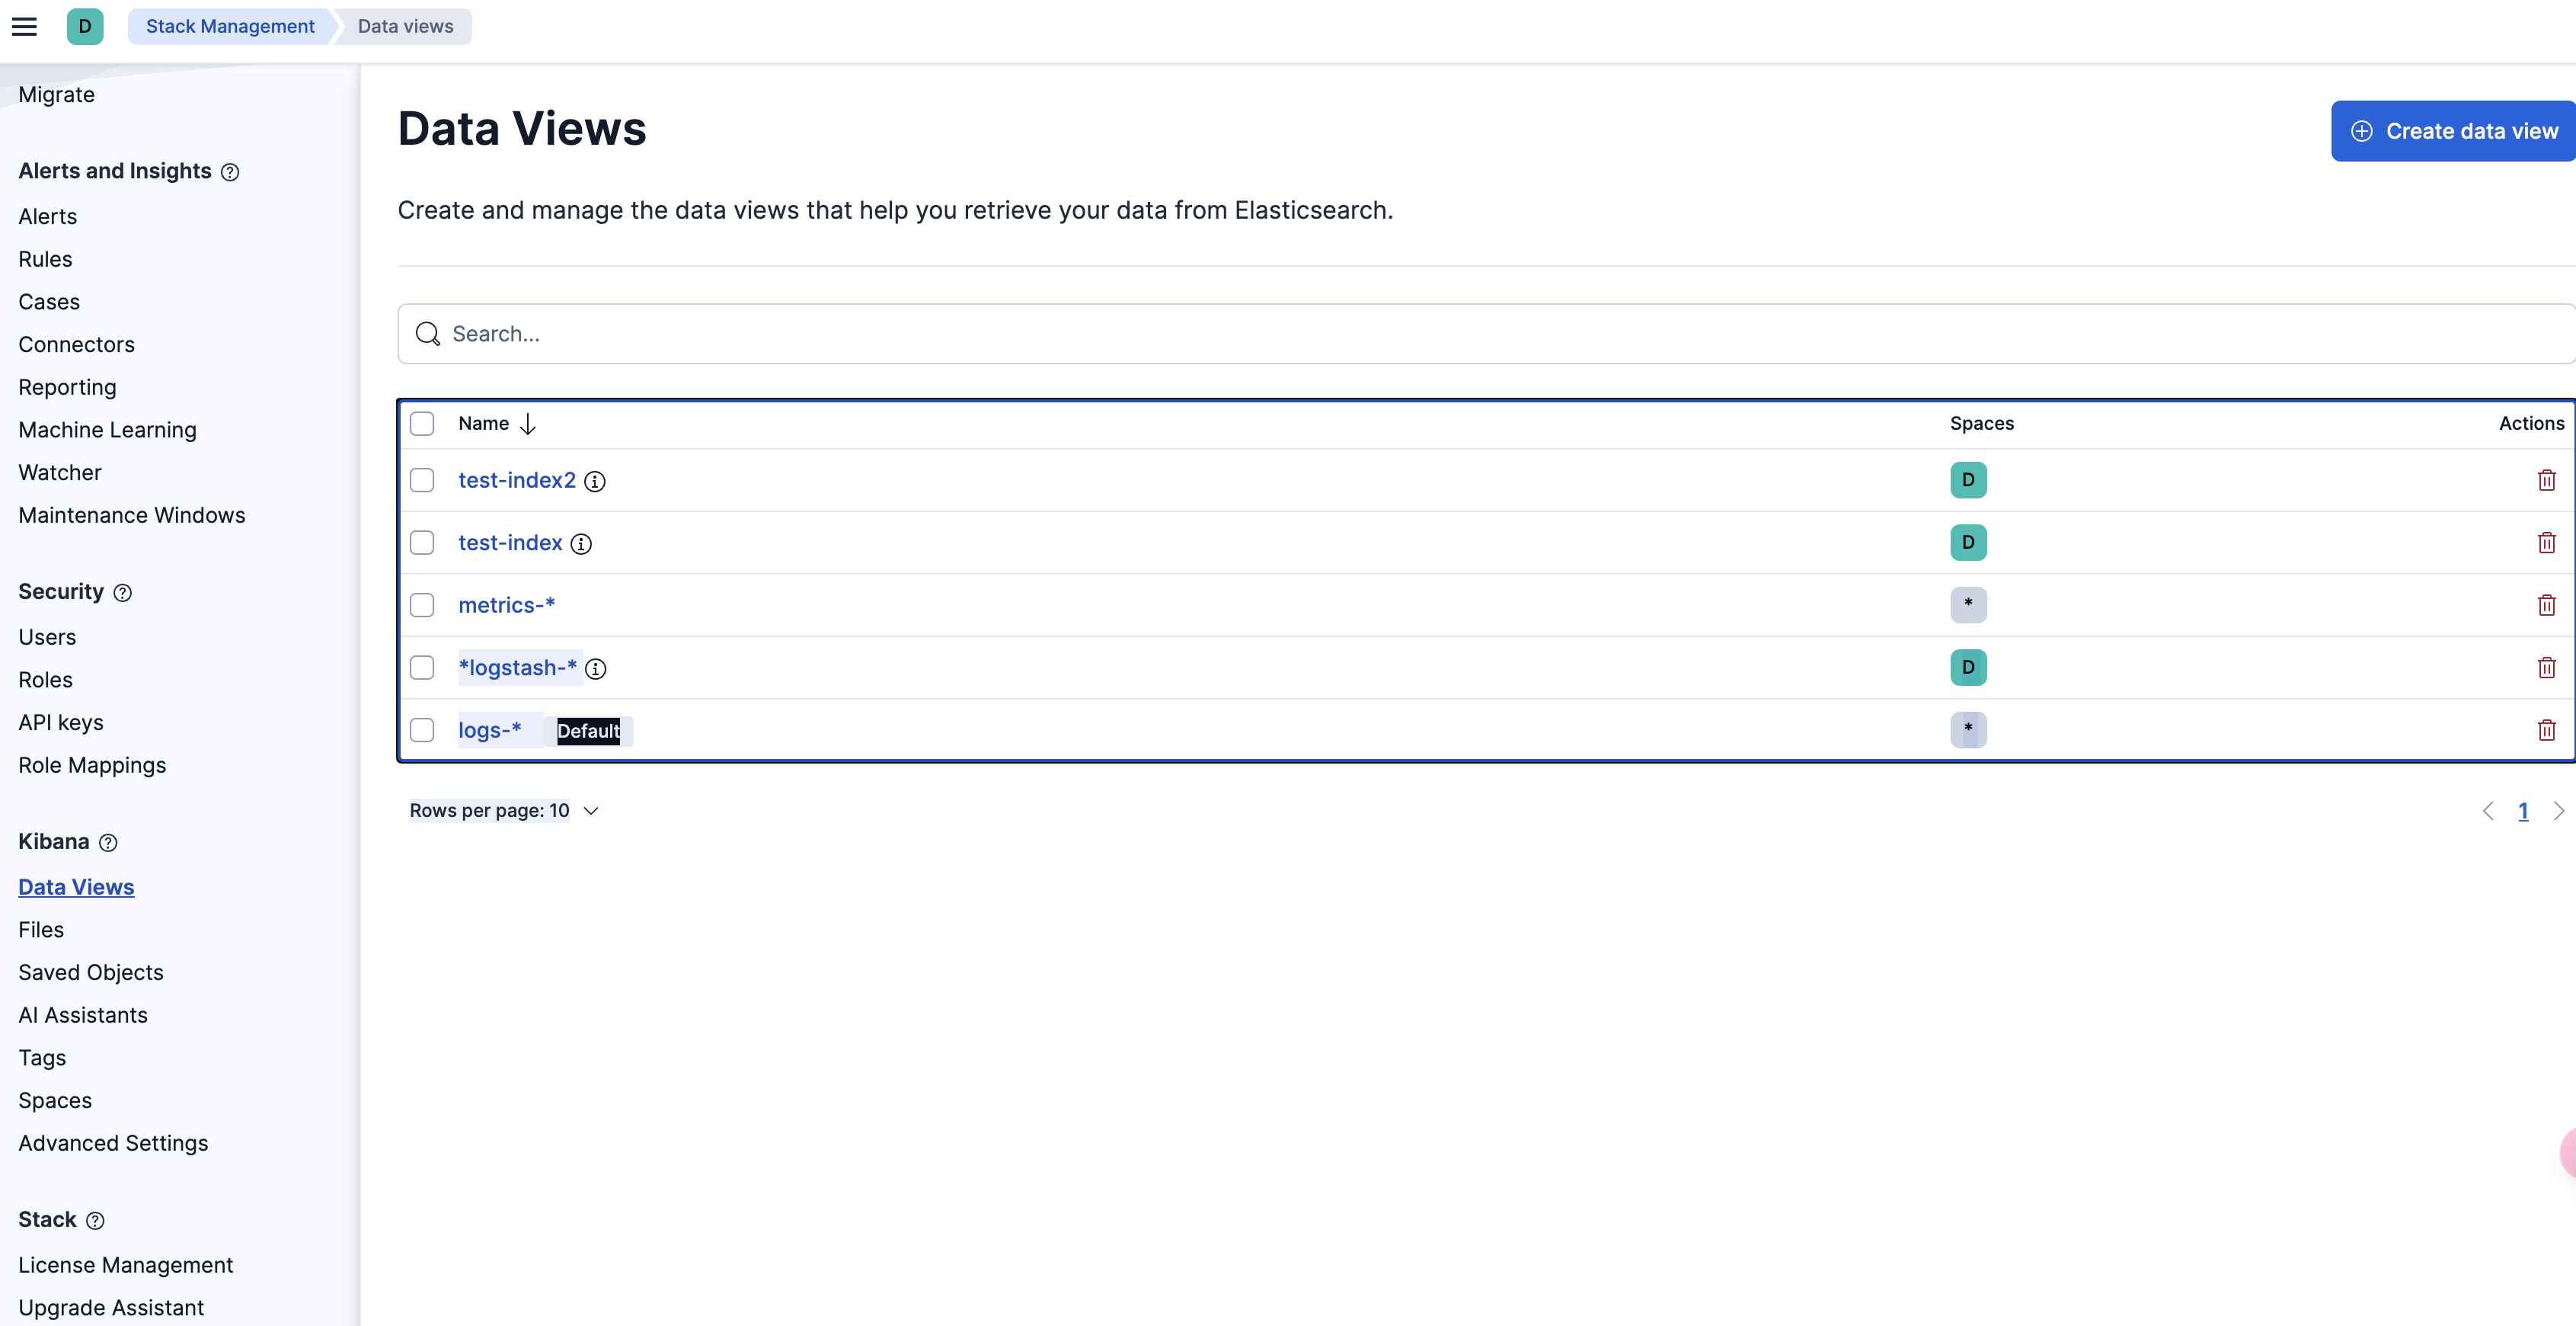Click D space badge for test-index
The height and width of the screenshot is (1326, 2576).
(x=1968, y=543)
